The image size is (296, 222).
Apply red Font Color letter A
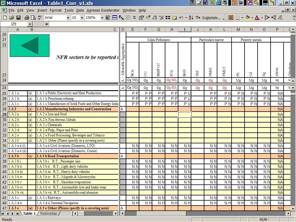(257, 18)
